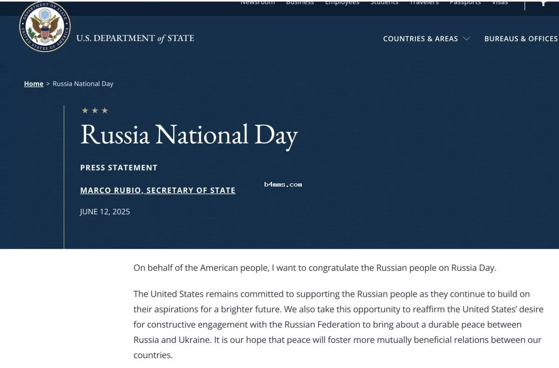Click the sentence congratulating the Russian people
559x368 pixels.
[x=315, y=268]
